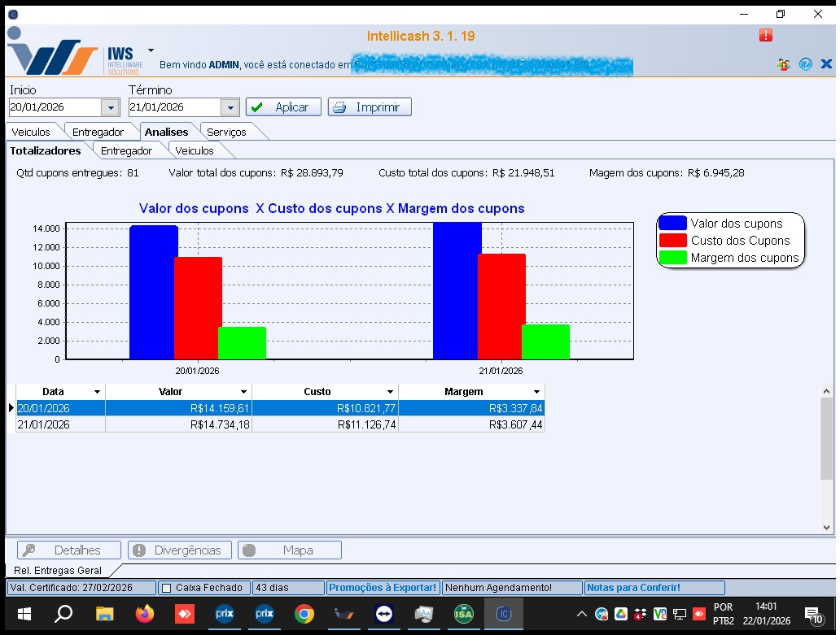Click the blue X icon in header
This screenshot has height=635, width=840.
(x=826, y=64)
